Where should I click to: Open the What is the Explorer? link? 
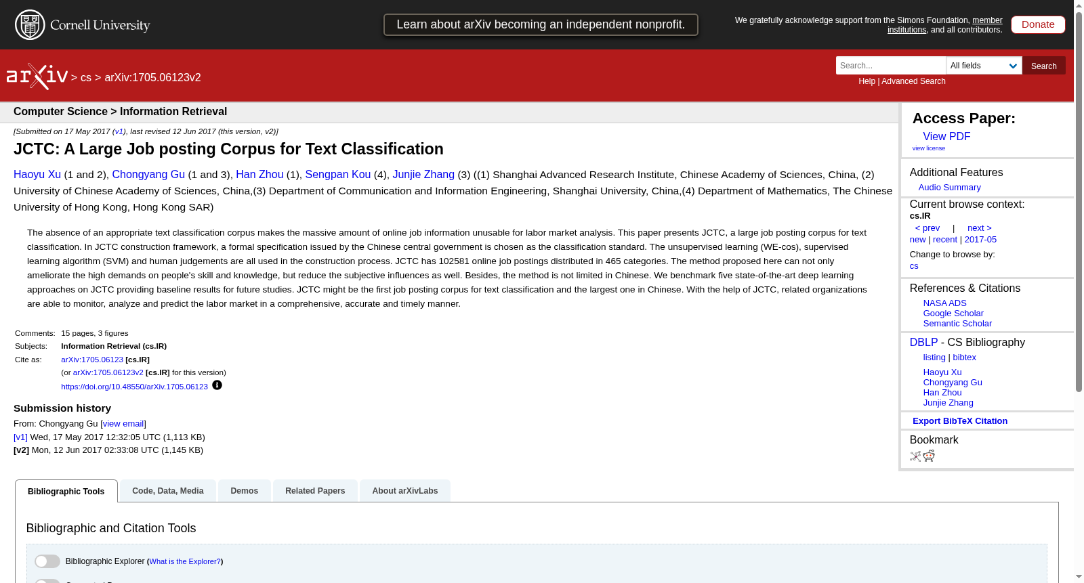pyautogui.click(x=185, y=561)
